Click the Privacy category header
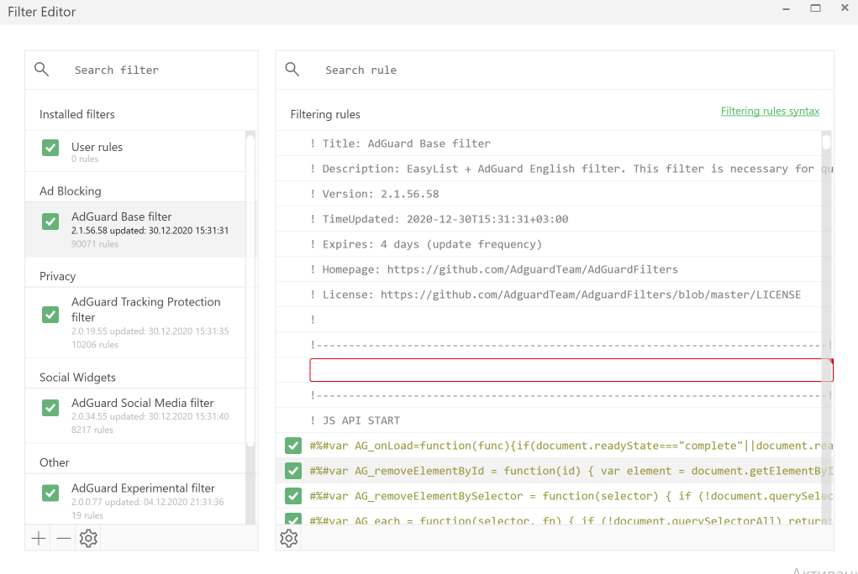Image resolution: width=858 pixels, height=574 pixels. tap(57, 277)
